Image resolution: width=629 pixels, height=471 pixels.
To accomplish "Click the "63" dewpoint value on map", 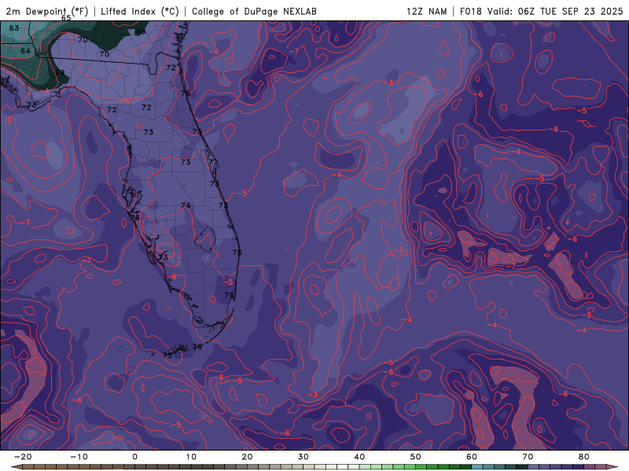I will [14, 28].
